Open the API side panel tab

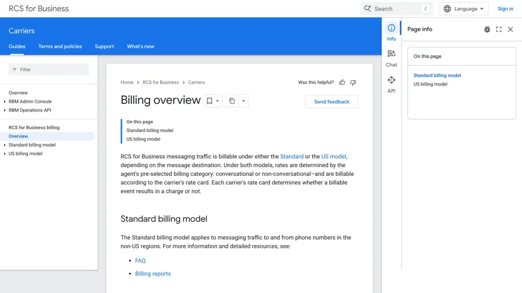391,85
